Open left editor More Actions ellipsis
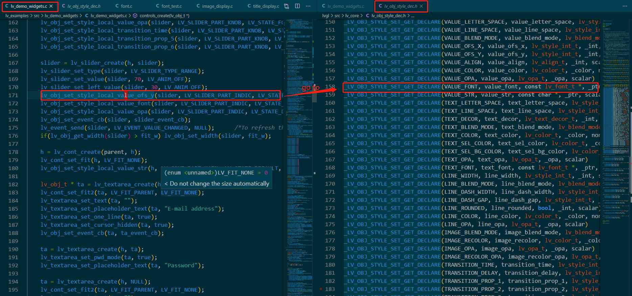 point(308,6)
